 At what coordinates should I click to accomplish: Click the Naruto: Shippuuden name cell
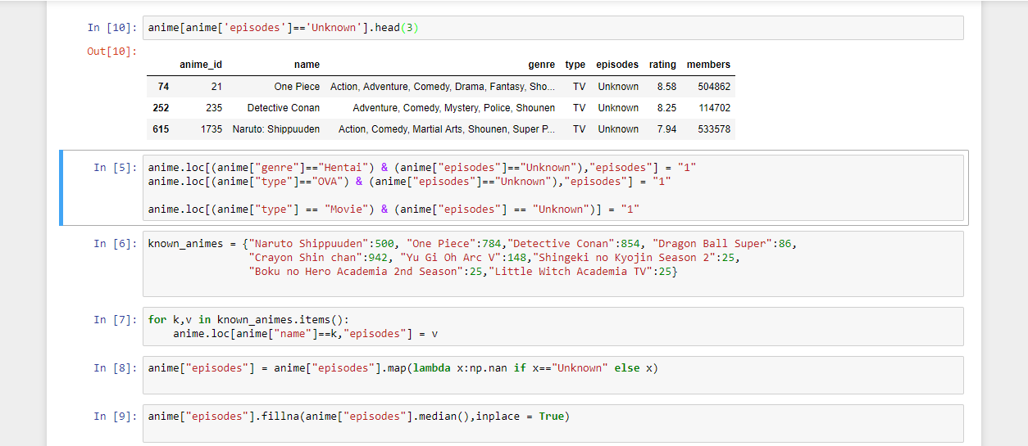[276, 128]
